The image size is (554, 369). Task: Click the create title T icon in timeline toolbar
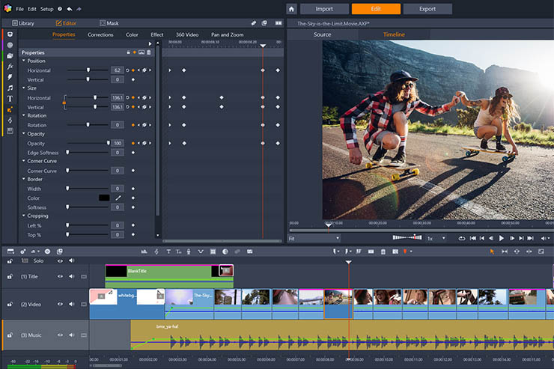tap(168, 251)
